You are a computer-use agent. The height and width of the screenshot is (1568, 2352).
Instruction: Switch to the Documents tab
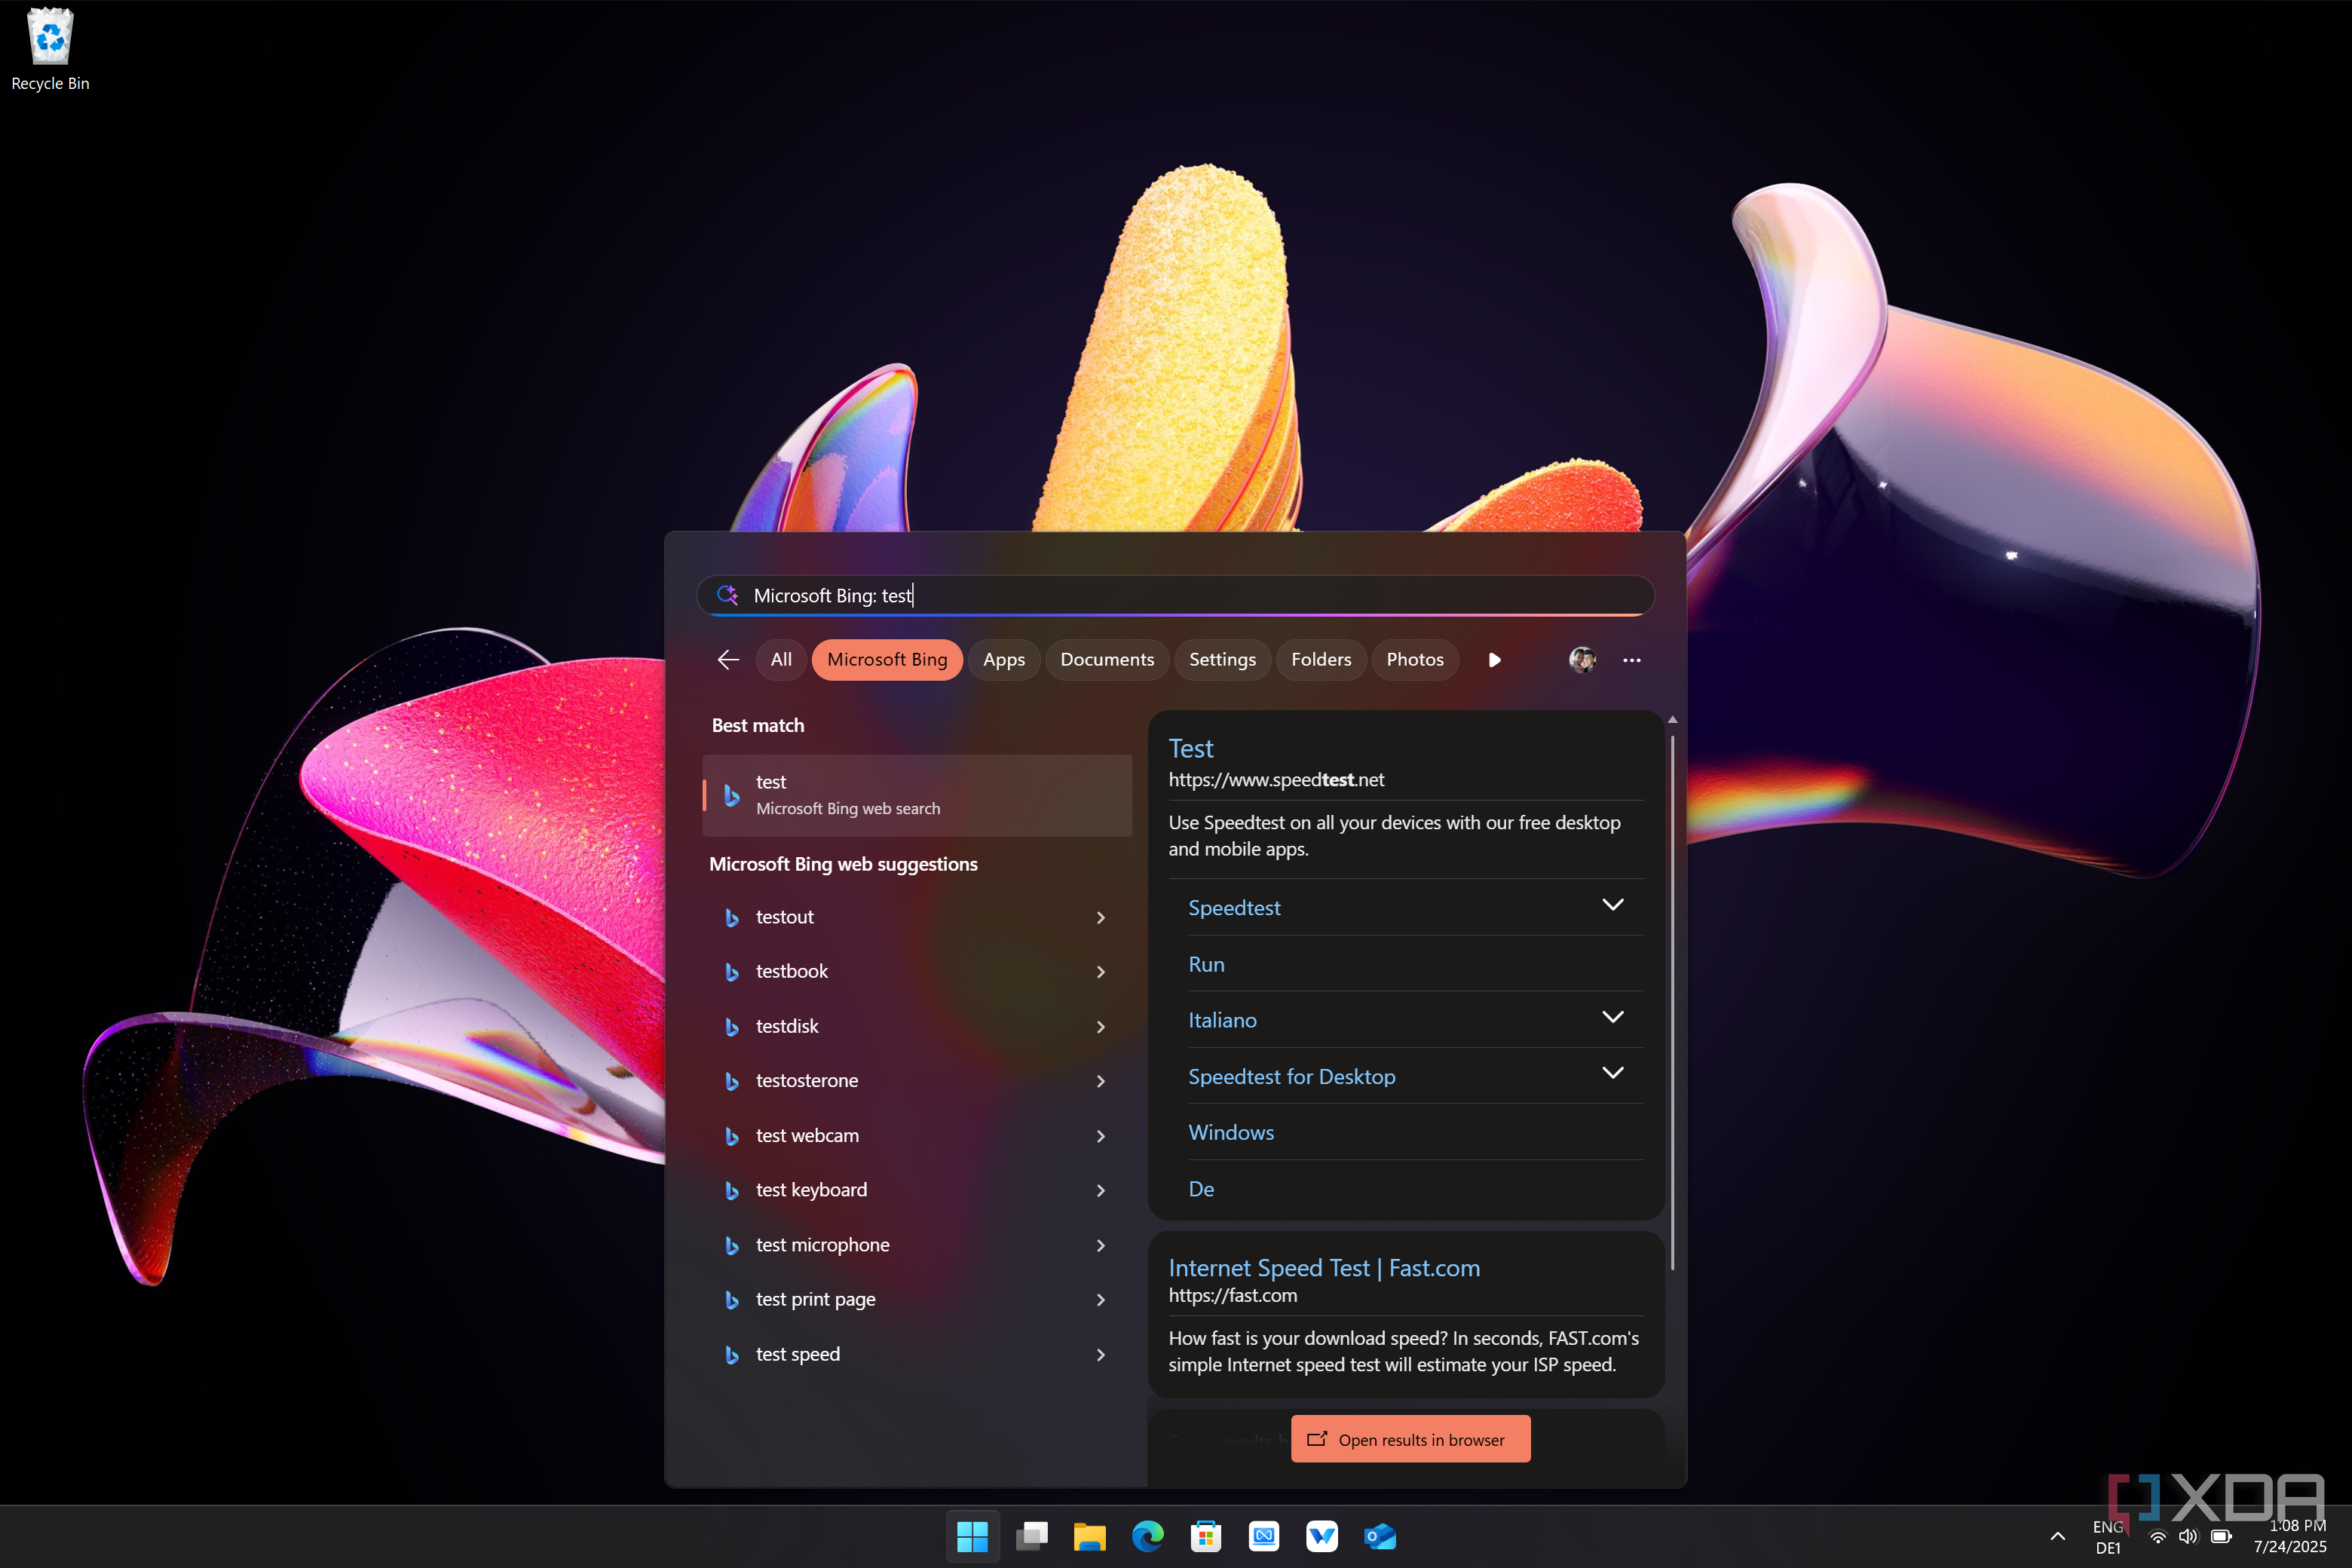[x=1107, y=660]
